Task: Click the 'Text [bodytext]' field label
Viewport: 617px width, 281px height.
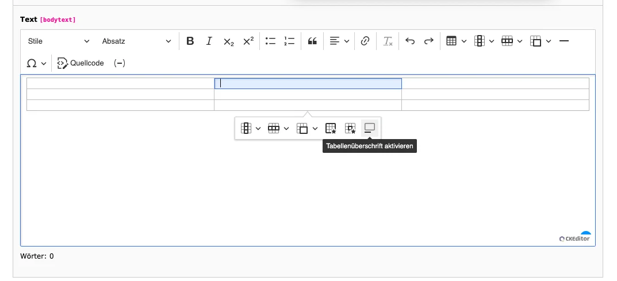Action: coord(48,20)
